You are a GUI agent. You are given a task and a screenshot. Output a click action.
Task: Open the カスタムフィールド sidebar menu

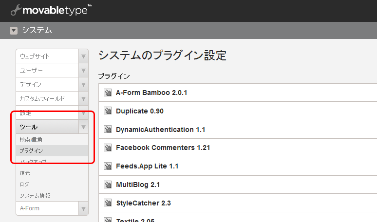(47, 98)
